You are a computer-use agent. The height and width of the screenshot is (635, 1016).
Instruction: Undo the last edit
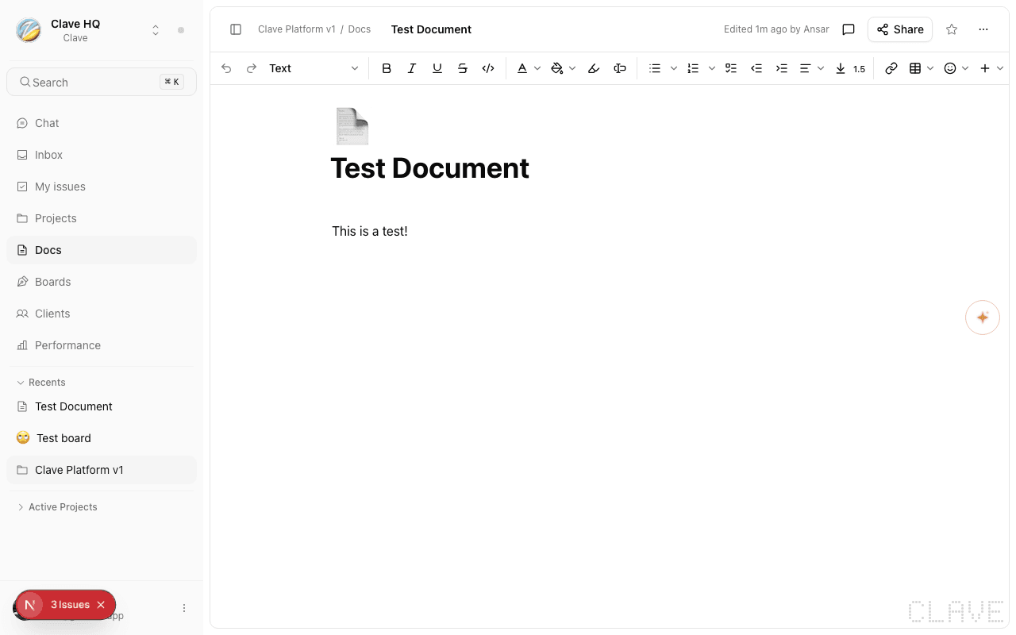click(226, 68)
